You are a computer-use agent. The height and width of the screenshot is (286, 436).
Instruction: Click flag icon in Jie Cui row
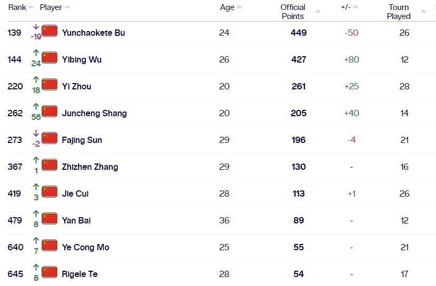(x=49, y=192)
